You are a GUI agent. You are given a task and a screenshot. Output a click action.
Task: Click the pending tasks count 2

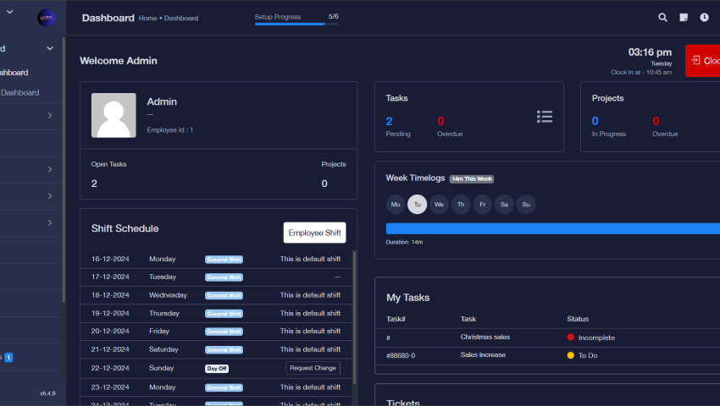pyautogui.click(x=389, y=121)
